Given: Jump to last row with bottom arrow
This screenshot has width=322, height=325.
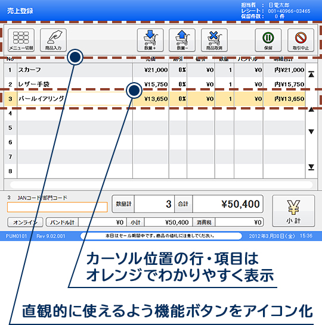Looking at the screenshot, I should pyautogui.click(x=311, y=167).
